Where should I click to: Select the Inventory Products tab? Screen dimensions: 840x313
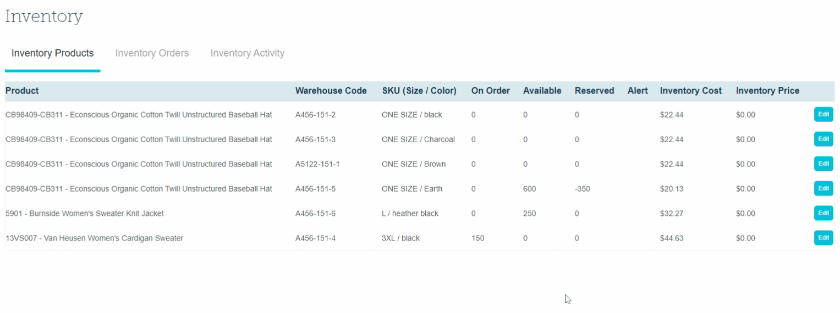(x=53, y=53)
